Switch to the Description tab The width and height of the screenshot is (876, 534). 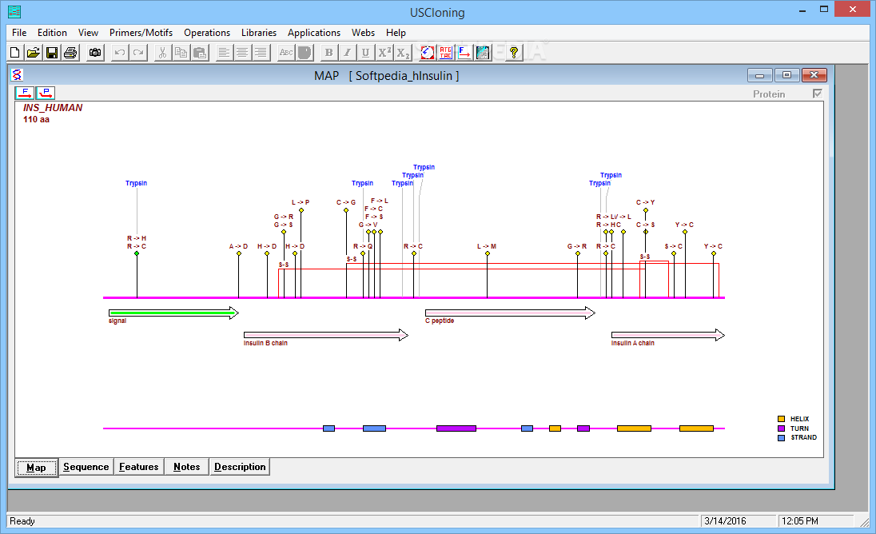(x=240, y=466)
